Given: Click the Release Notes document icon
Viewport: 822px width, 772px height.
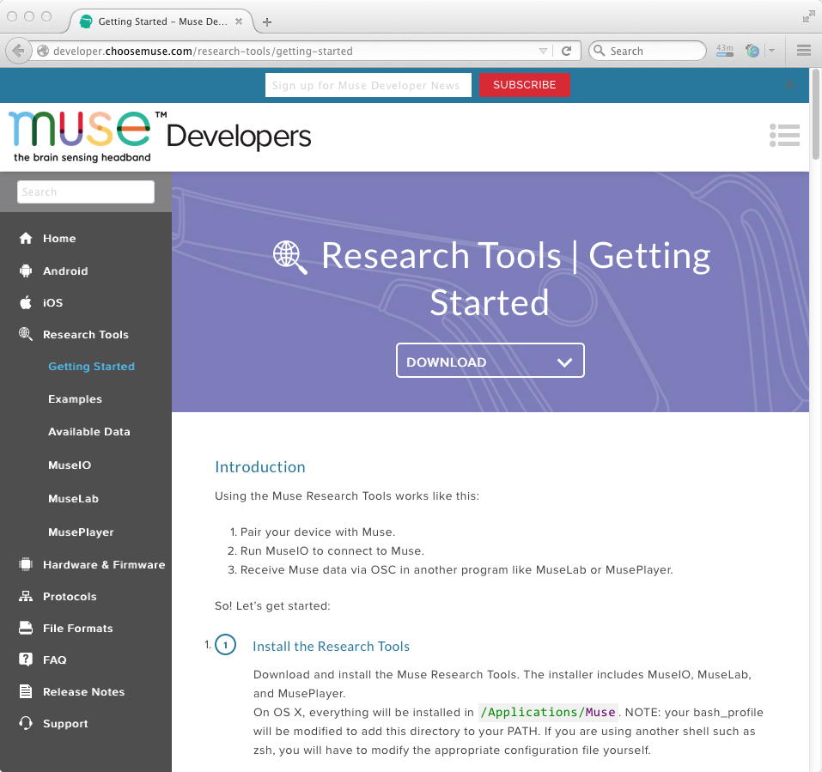Looking at the screenshot, I should click(26, 691).
